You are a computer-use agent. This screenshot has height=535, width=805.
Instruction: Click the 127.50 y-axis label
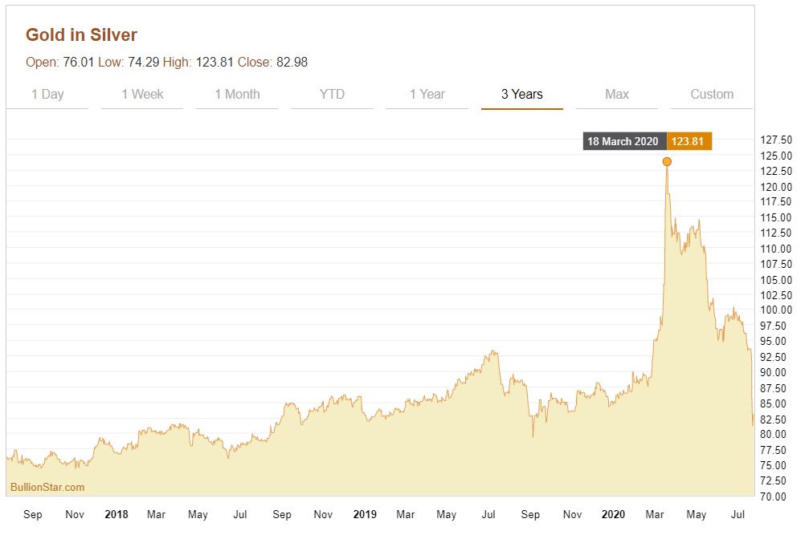[x=776, y=140]
